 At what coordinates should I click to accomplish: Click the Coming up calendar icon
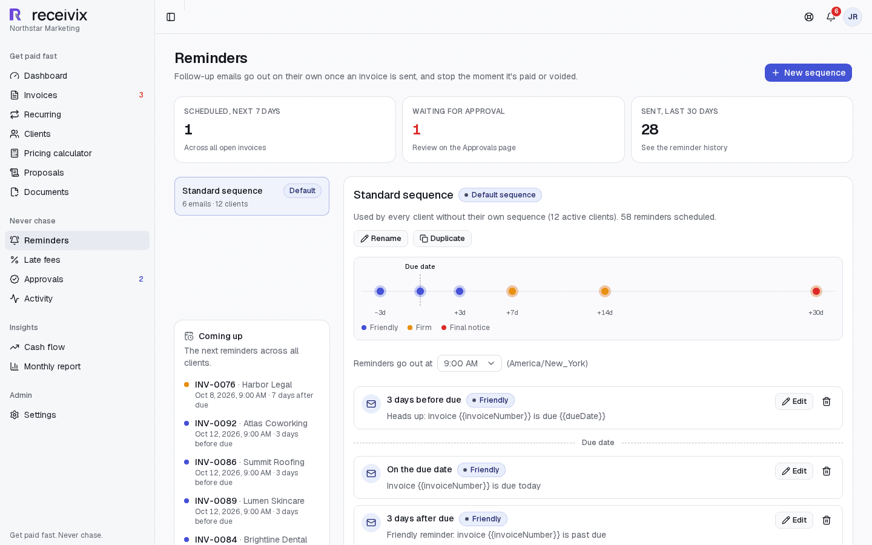(x=189, y=336)
